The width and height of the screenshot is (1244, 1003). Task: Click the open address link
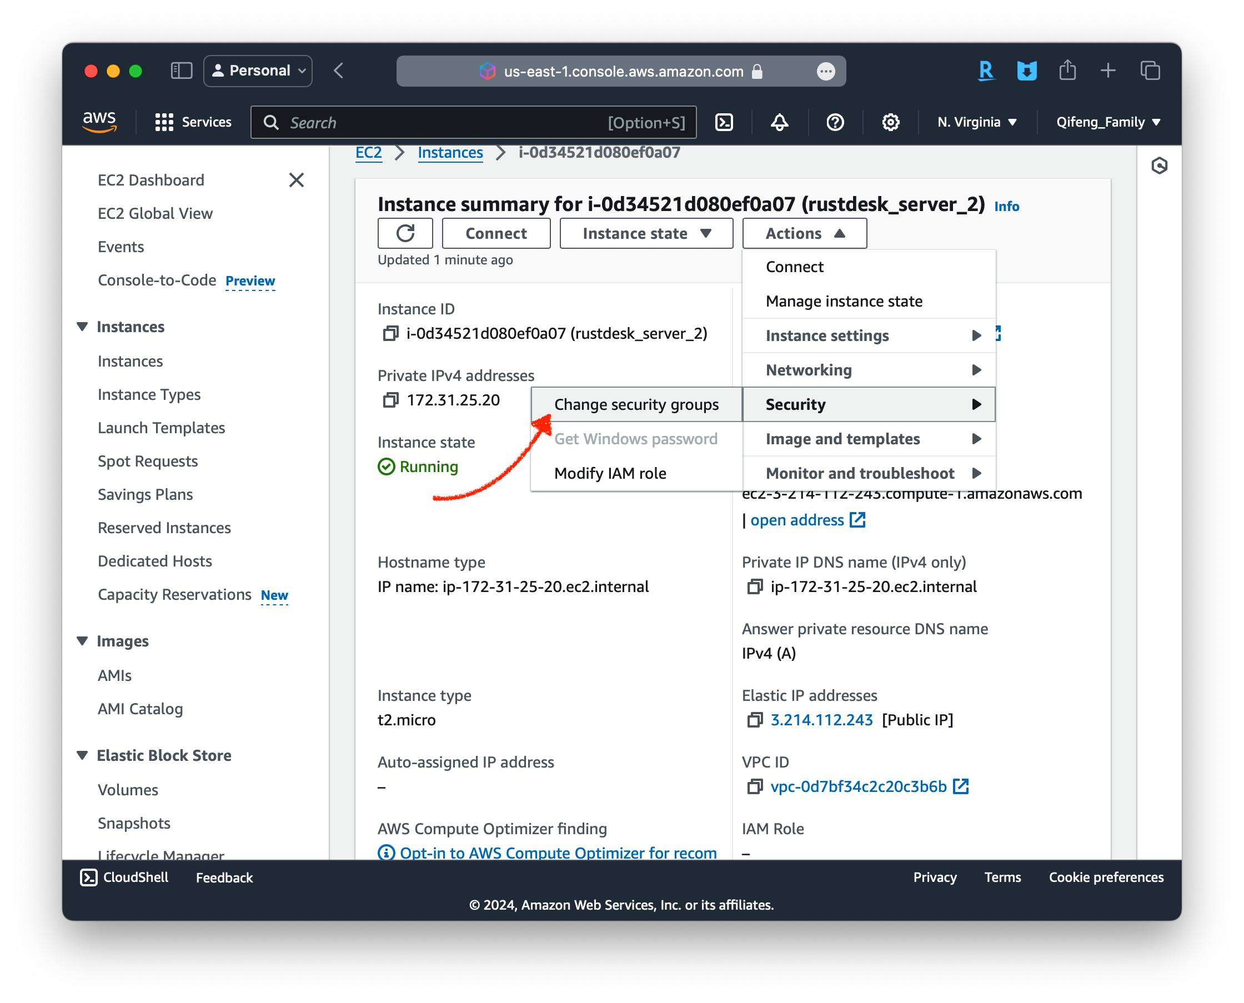click(x=797, y=520)
